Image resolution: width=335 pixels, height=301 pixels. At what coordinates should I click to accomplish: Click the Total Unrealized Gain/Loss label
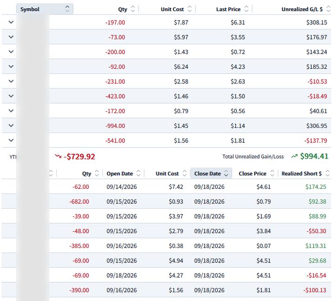point(253,157)
